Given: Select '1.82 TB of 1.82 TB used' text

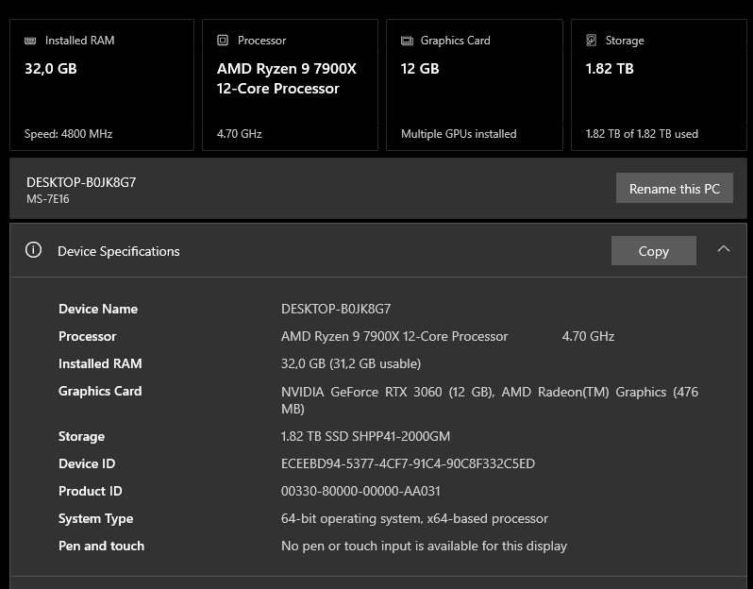Looking at the screenshot, I should 642,134.
